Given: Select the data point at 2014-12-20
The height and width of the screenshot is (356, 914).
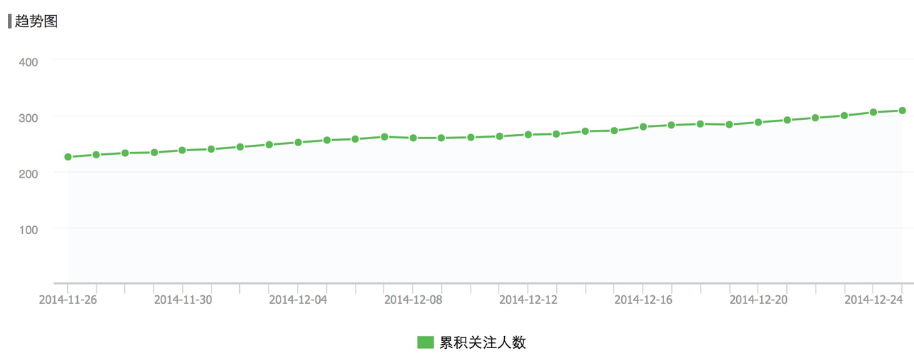Looking at the screenshot, I should click(x=758, y=122).
